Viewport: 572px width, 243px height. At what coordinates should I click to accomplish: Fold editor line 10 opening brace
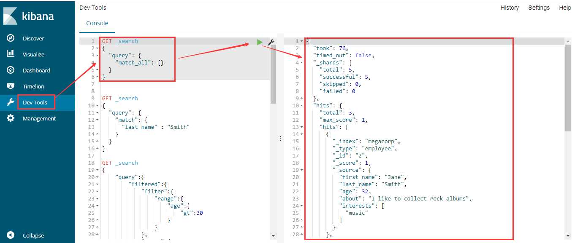(98, 106)
